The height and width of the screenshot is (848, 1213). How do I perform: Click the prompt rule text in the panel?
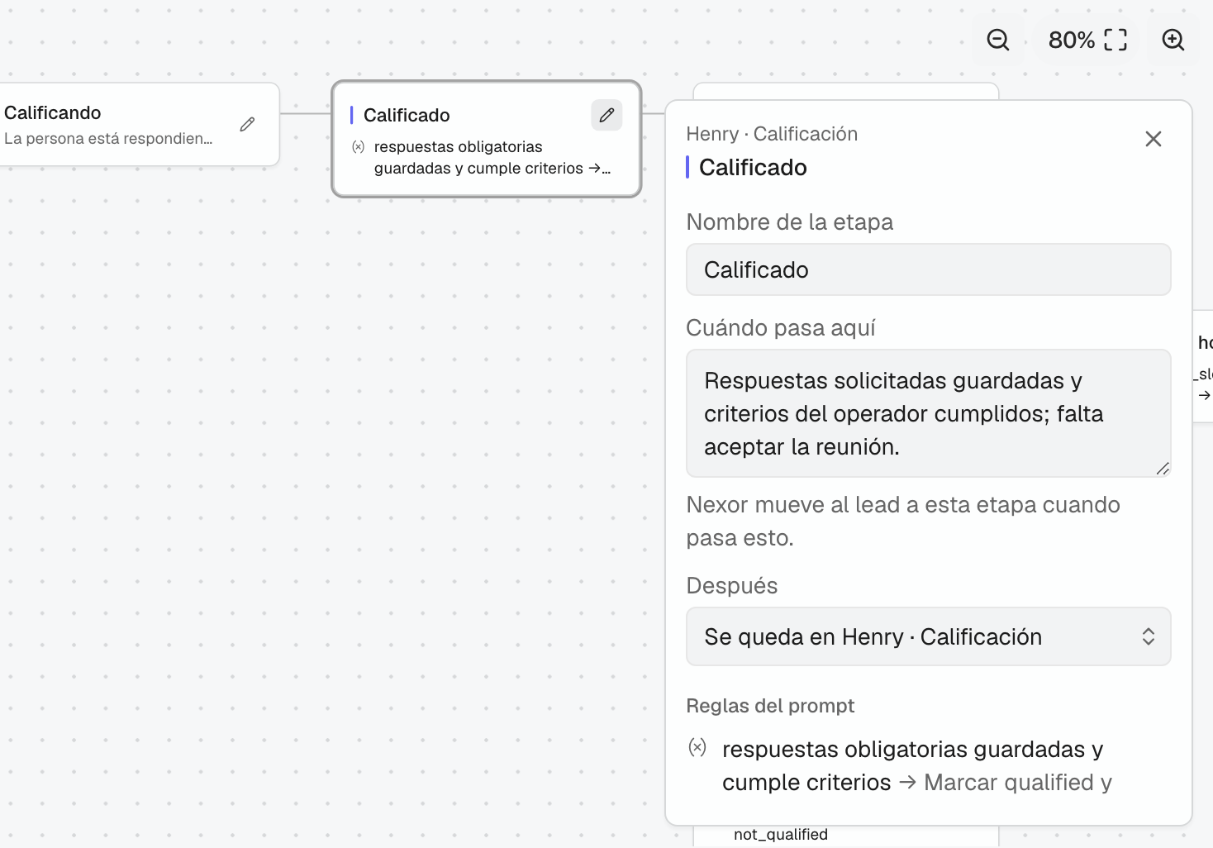tap(917, 765)
